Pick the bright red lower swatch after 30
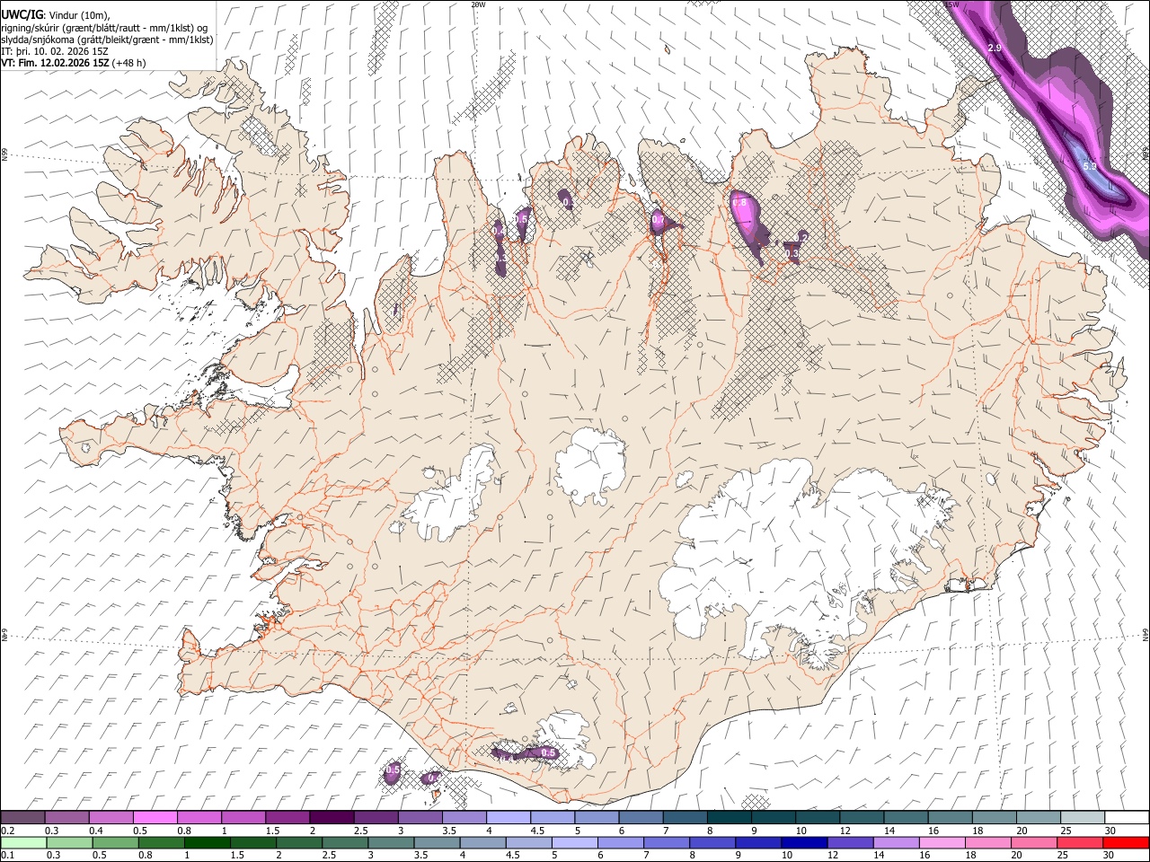This screenshot has height=862, width=1150. 1125,842
